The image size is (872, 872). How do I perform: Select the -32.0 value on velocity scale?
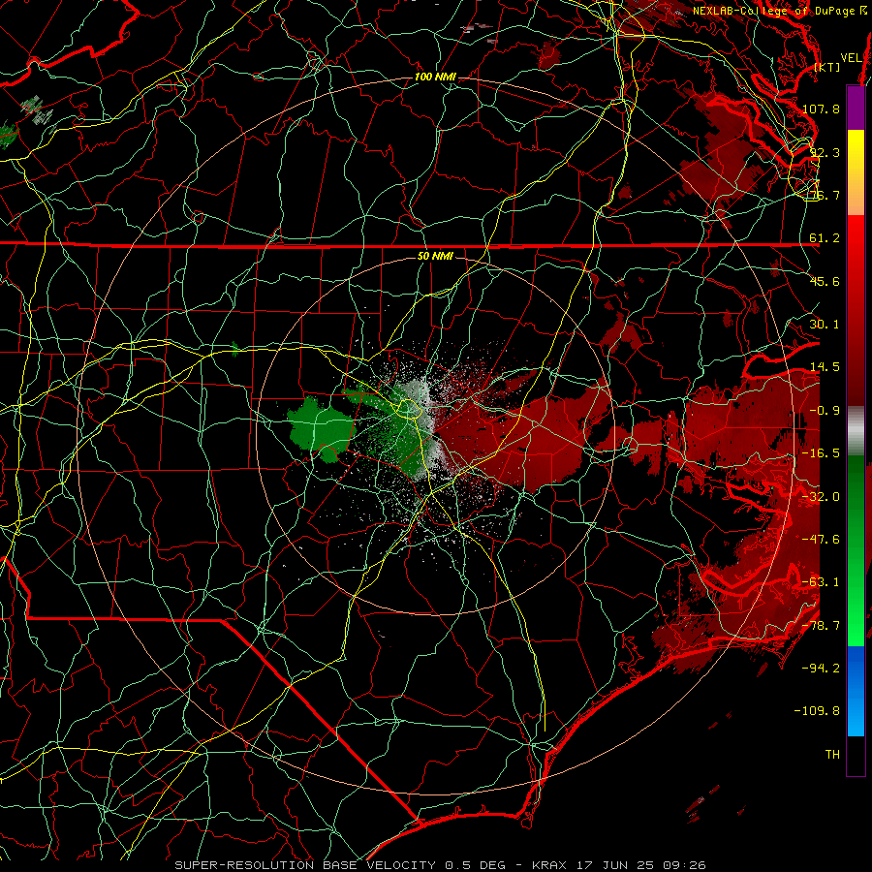[821, 497]
